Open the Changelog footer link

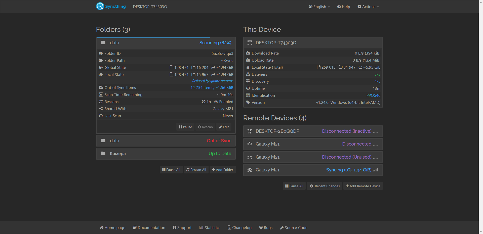(239, 228)
